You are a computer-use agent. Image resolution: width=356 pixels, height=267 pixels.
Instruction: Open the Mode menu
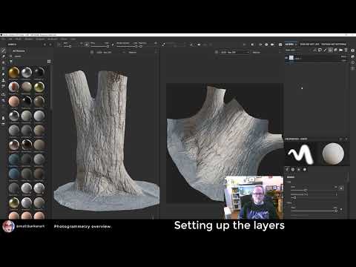tap(19, 39)
